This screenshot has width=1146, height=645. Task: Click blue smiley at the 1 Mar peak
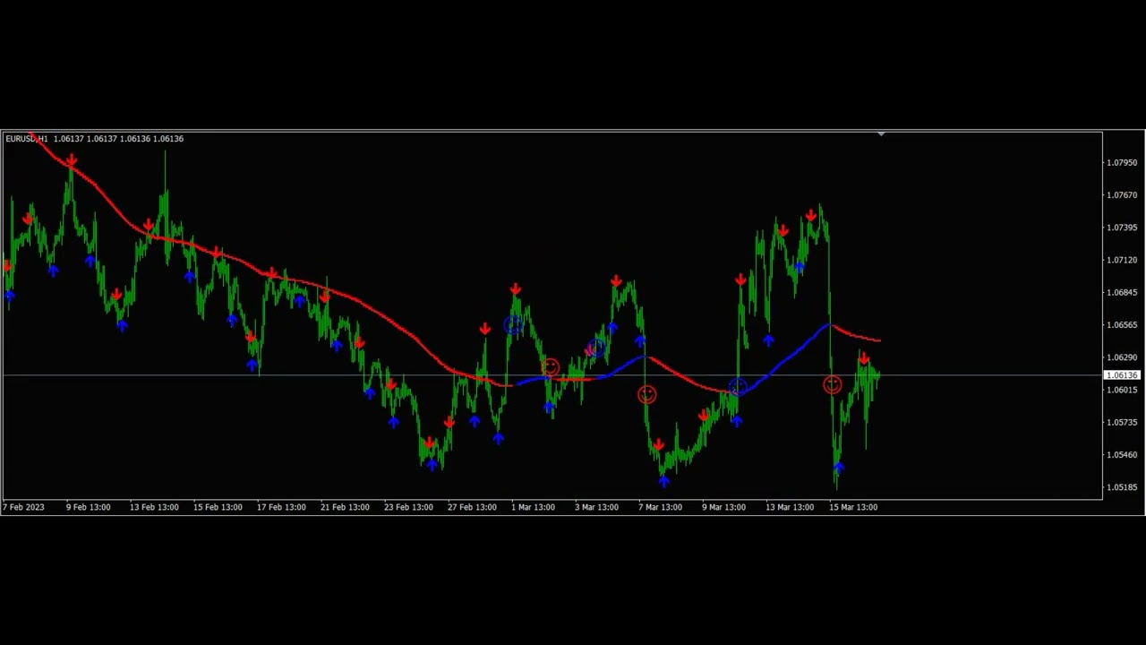pos(513,325)
